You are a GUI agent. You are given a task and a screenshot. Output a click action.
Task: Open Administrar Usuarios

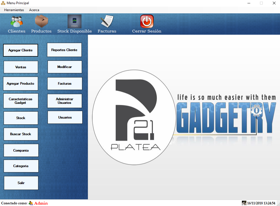[65, 101]
